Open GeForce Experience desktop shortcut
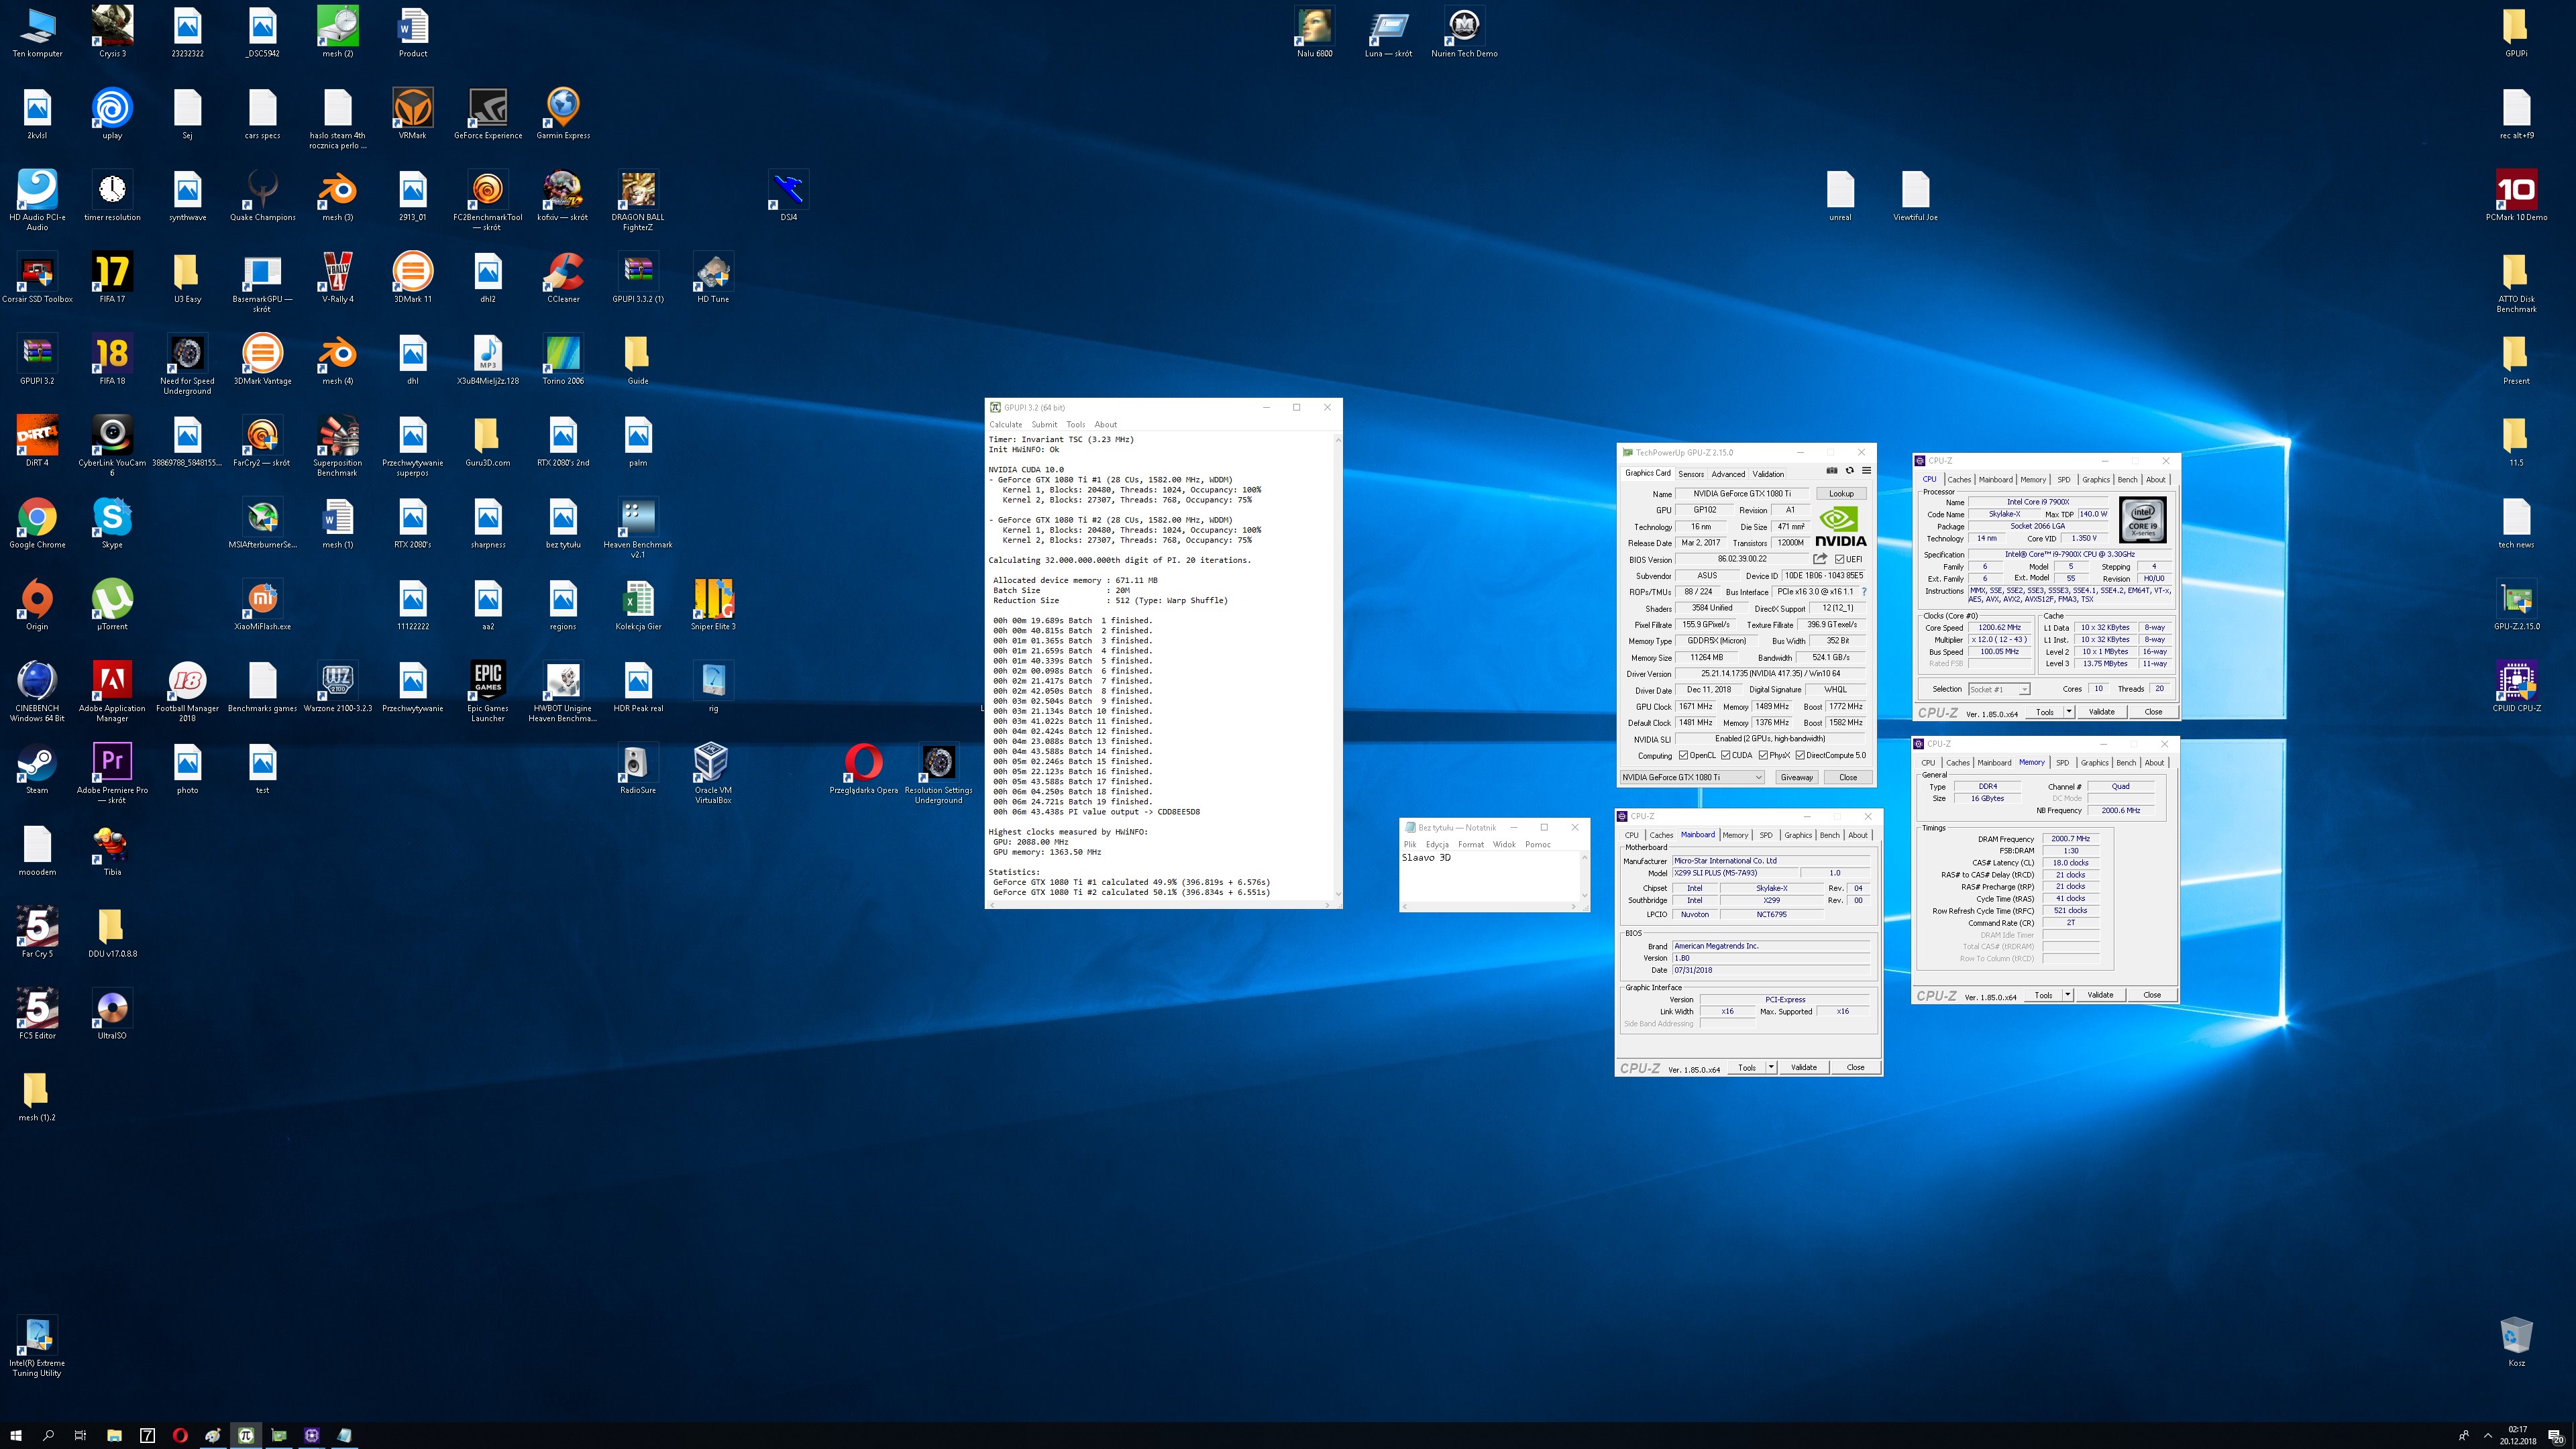 click(x=488, y=114)
